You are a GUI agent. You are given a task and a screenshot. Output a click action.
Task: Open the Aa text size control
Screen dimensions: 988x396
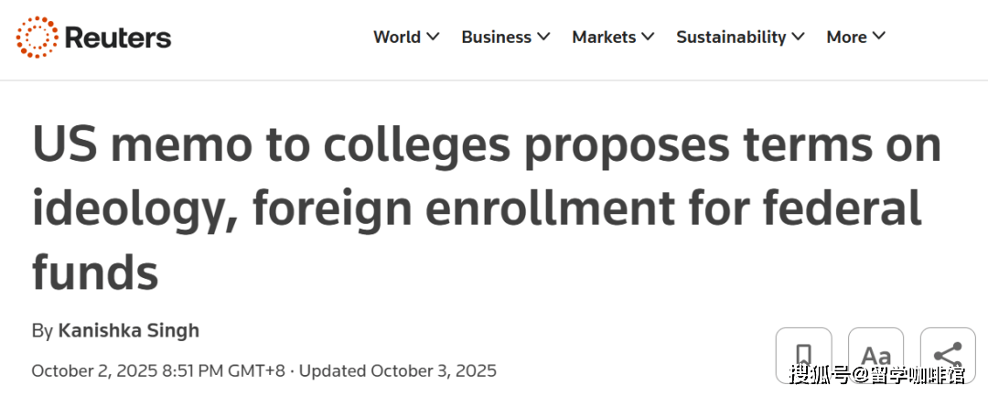point(875,354)
